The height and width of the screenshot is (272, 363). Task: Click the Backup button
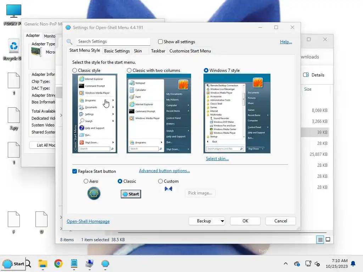click(204, 221)
